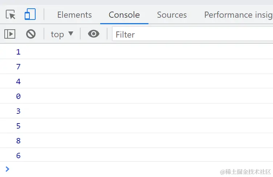Select the Console tab
The width and height of the screenshot is (273, 177).
pos(124,15)
